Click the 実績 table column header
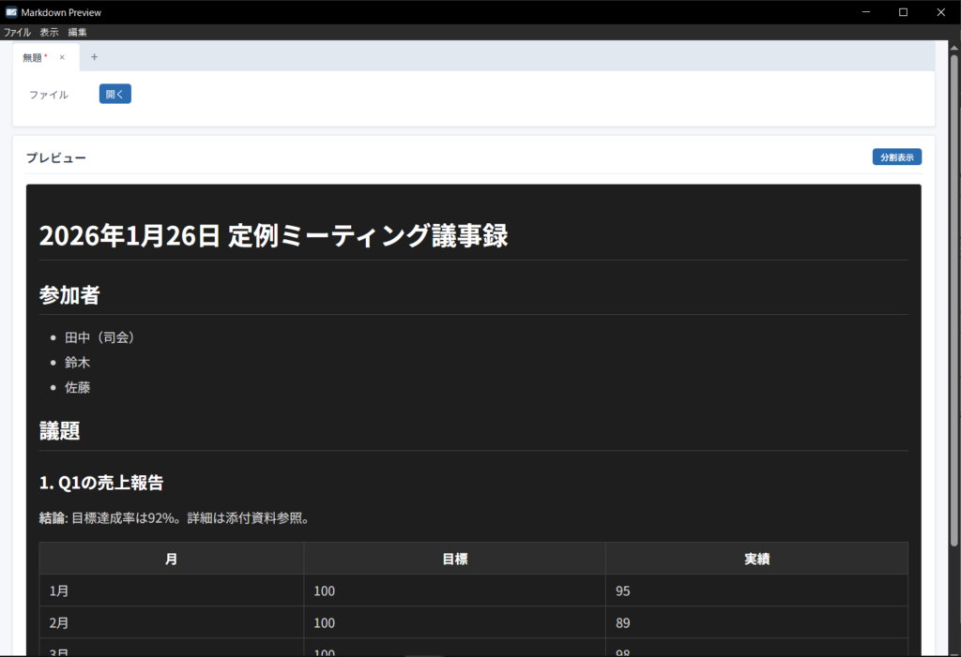The width and height of the screenshot is (961, 657). click(756, 559)
